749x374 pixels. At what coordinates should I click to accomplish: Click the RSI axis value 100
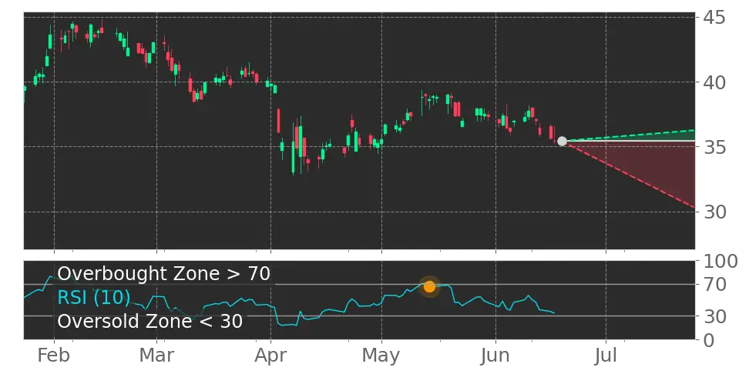(720, 262)
